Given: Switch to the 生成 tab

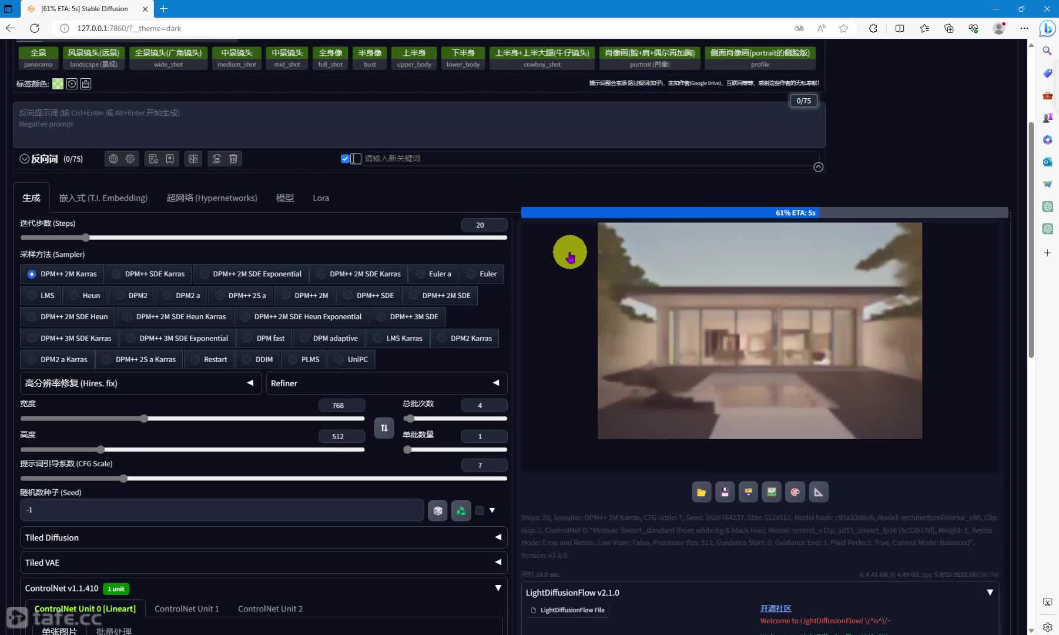Looking at the screenshot, I should coord(31,198).
